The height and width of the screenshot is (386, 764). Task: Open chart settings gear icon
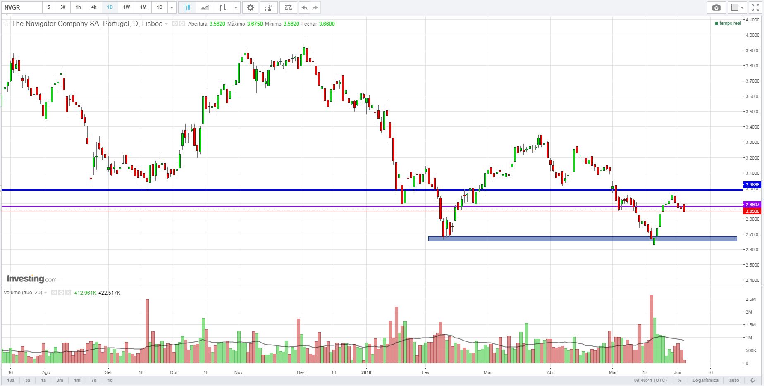click(250, 7)
